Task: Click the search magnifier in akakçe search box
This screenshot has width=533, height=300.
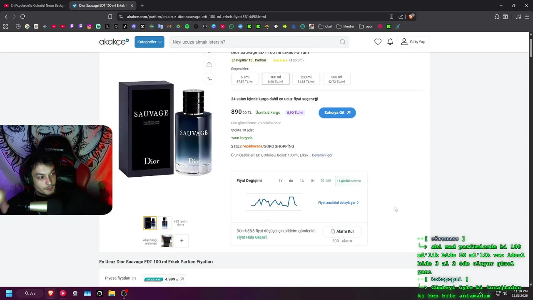Action: click(x=342, y=42)
